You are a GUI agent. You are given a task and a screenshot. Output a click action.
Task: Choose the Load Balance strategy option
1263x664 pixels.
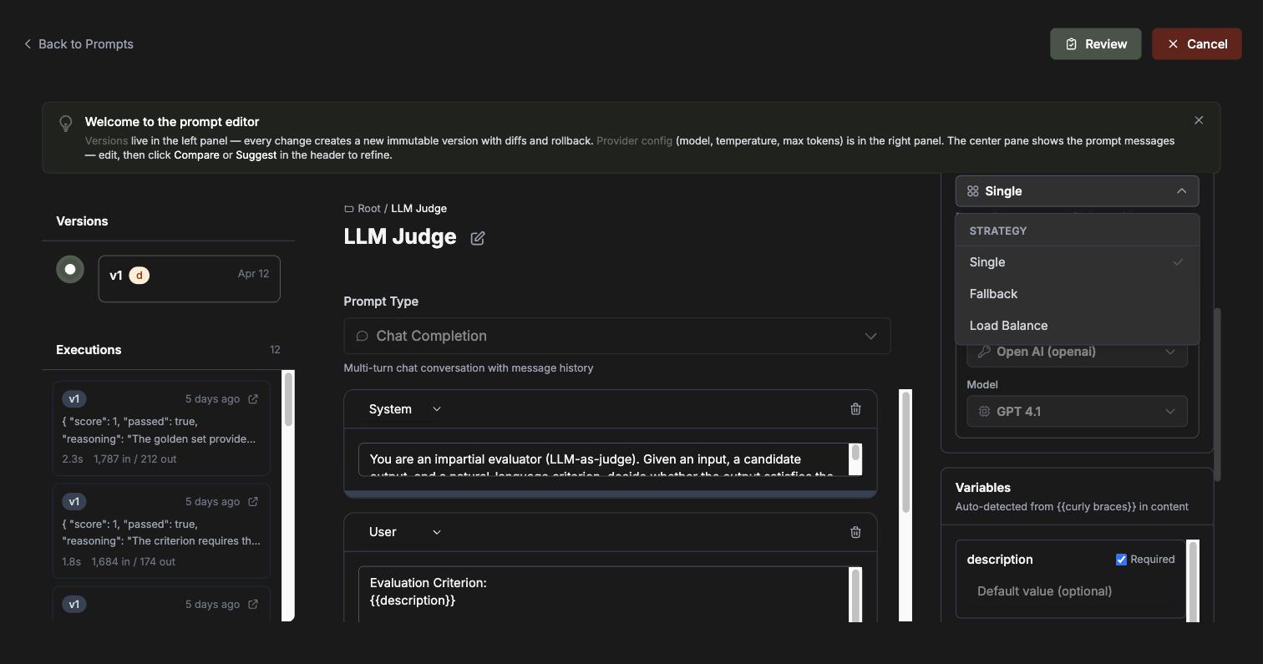[x=1078, y=326]
